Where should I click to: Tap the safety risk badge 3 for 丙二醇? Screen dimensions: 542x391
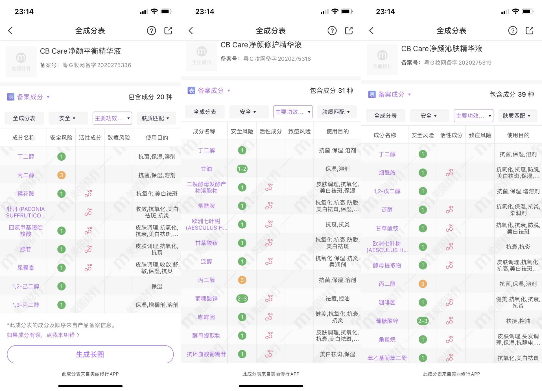(x=61, y=175)
